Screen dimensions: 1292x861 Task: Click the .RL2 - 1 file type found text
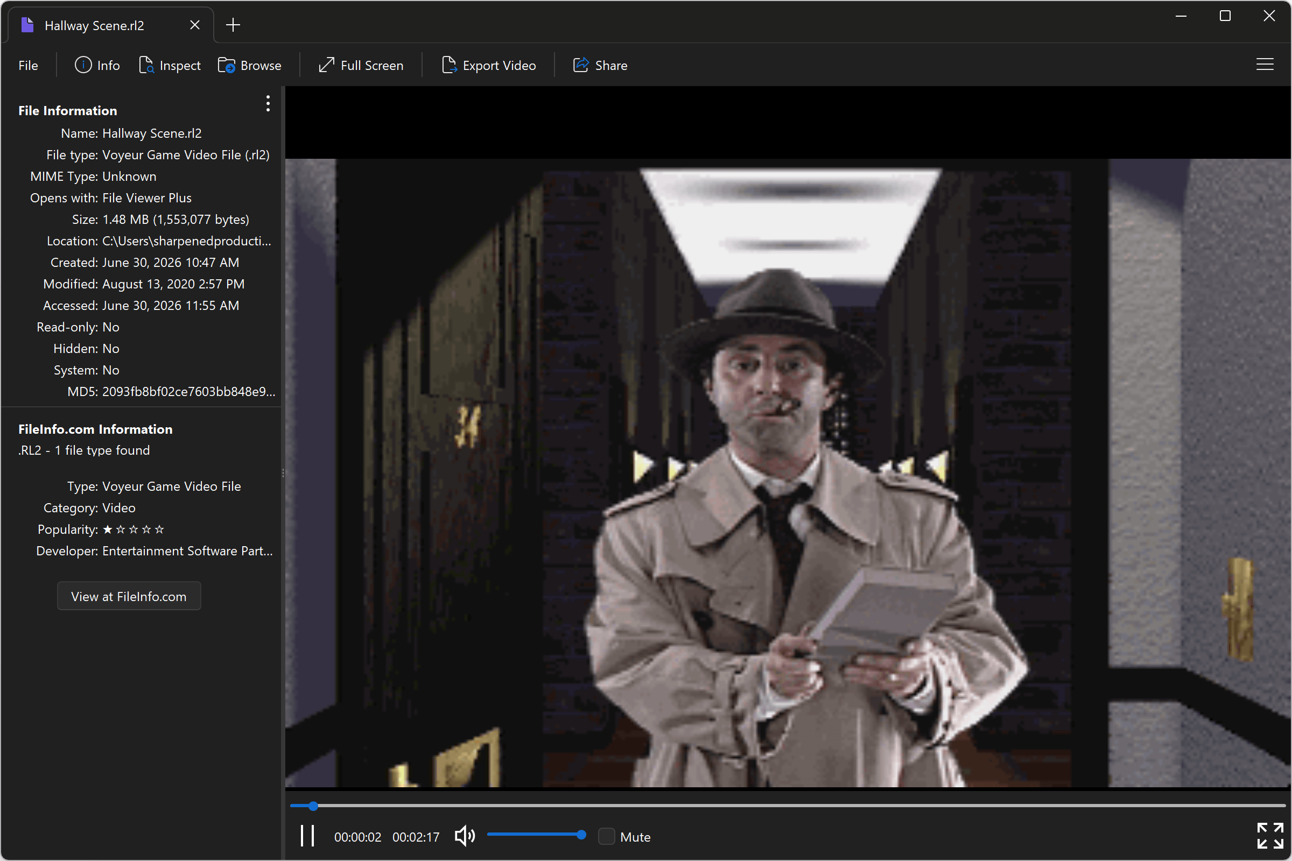83,450
